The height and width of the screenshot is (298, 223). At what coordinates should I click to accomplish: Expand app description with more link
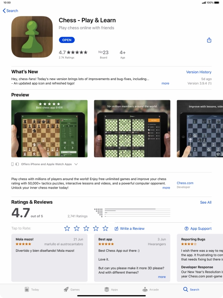[166, 188]
